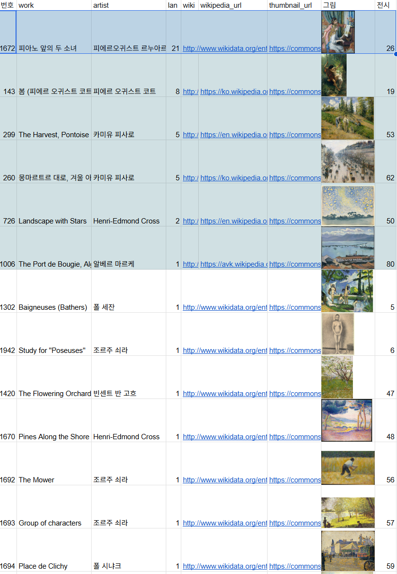Select cell 'Landscape with Stars'
The image size is (397, 574).
pyautogui.click(x=54, y=205)
